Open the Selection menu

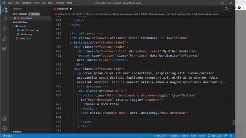tap(27, 3)
